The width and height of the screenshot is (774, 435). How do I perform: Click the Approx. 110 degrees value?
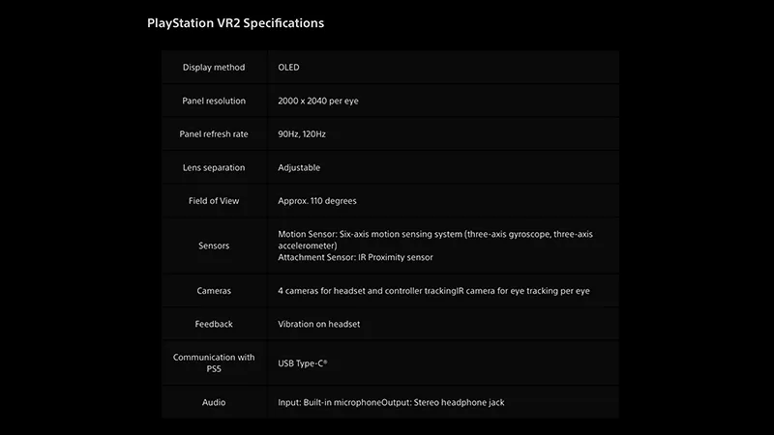(317, 201)
